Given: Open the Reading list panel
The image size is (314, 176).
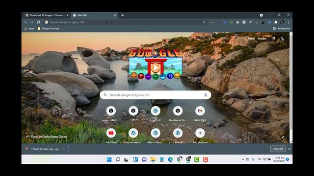Looking at the screenshot, I should (282, 28).
